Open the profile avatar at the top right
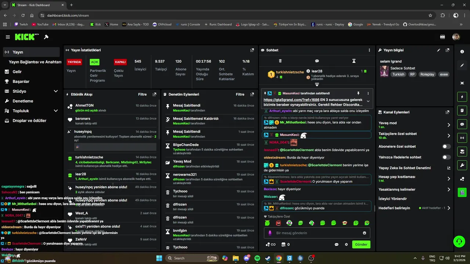 456,37
